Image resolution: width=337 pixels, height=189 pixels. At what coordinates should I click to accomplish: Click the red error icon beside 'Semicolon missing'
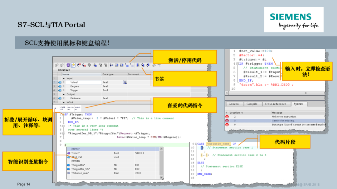227,120
